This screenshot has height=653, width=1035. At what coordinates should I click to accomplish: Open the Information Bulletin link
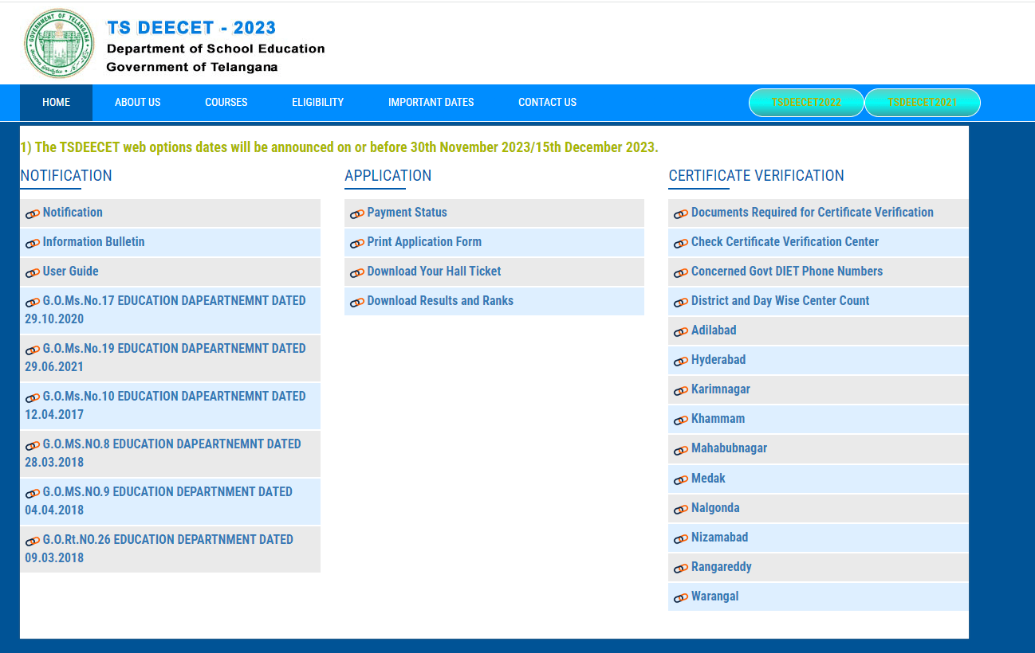point(93,242)
